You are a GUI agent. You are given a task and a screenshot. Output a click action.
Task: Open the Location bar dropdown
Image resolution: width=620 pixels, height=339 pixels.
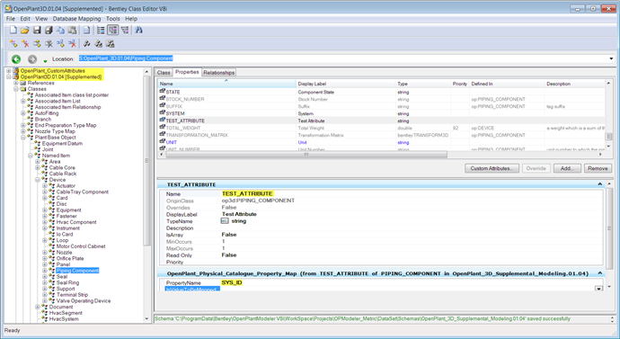click(611, 58)
